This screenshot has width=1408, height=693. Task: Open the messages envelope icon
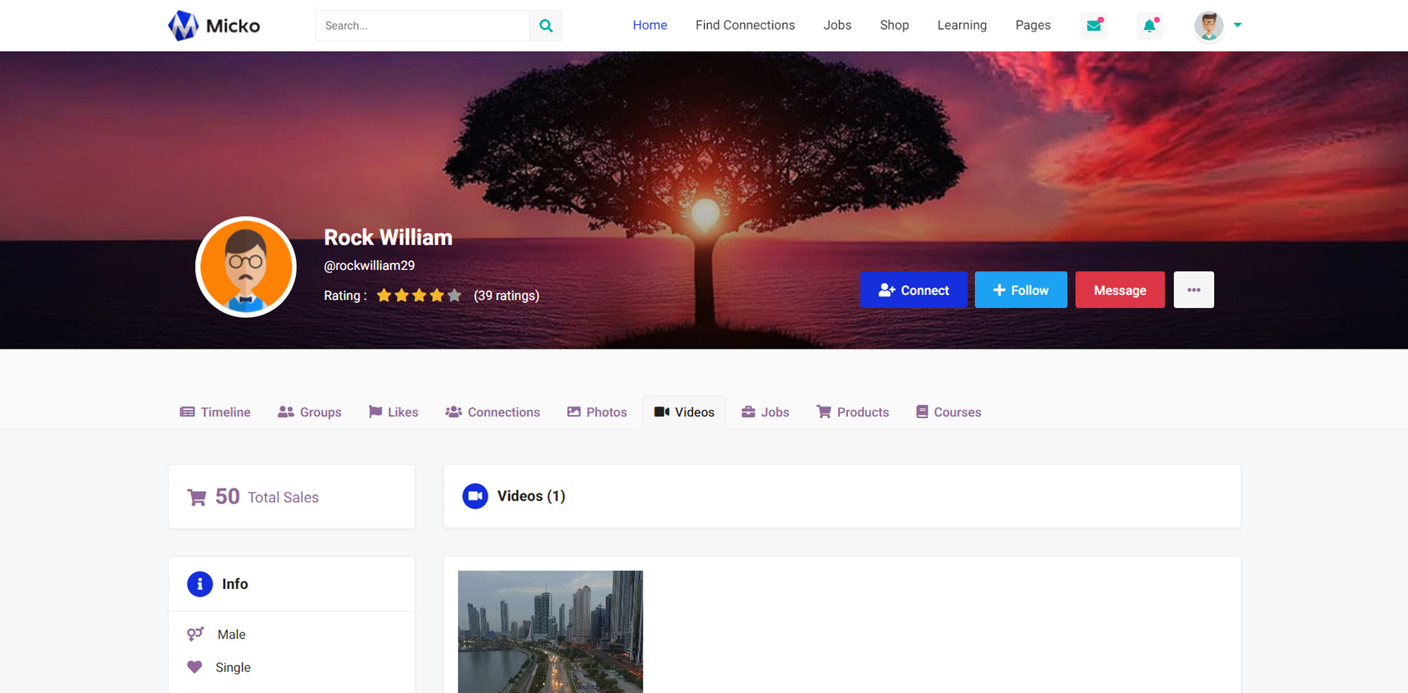(1094, 26)
